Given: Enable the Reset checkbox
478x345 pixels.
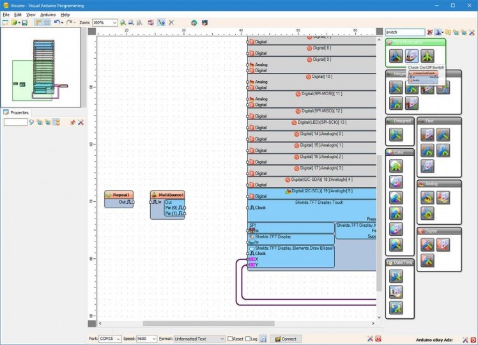Looking at the screenshot, I should (x=231, y=339).
